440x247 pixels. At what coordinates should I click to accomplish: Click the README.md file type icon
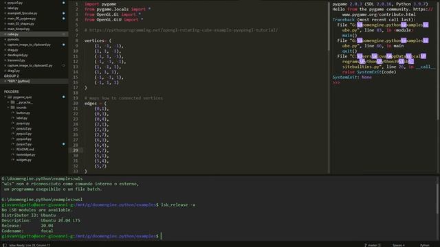pos(12,150)
